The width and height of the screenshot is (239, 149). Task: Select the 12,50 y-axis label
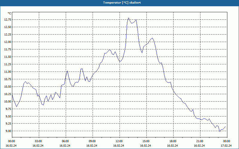click(7, 27)
